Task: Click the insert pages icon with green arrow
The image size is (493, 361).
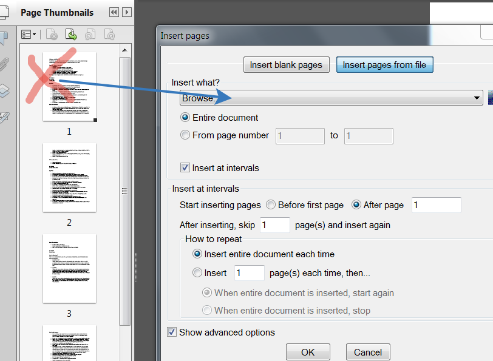Action: (71, 35)
